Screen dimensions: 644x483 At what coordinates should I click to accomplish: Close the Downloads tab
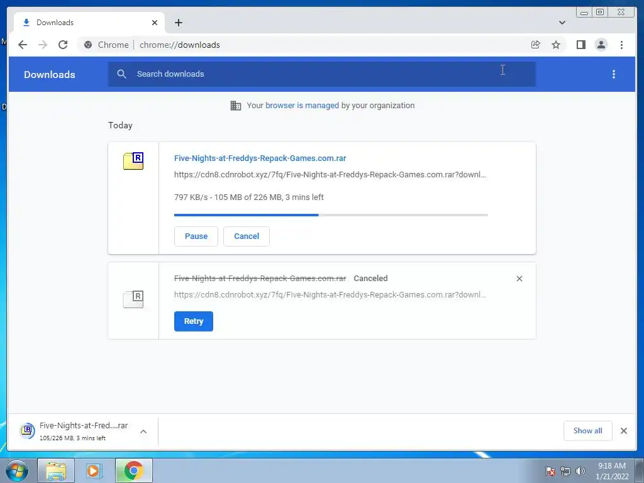coord(155,23)
